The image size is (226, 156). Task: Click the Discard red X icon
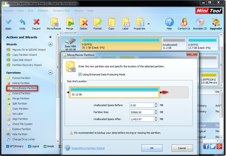point(36,22)
